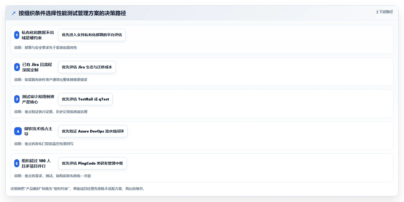Click condition '已有 Jira 且流程深度定制'
404x202 pixels.
point(37,67)
